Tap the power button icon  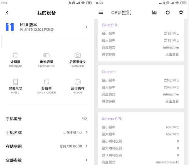pyautogui.click(x=168, y=12)
